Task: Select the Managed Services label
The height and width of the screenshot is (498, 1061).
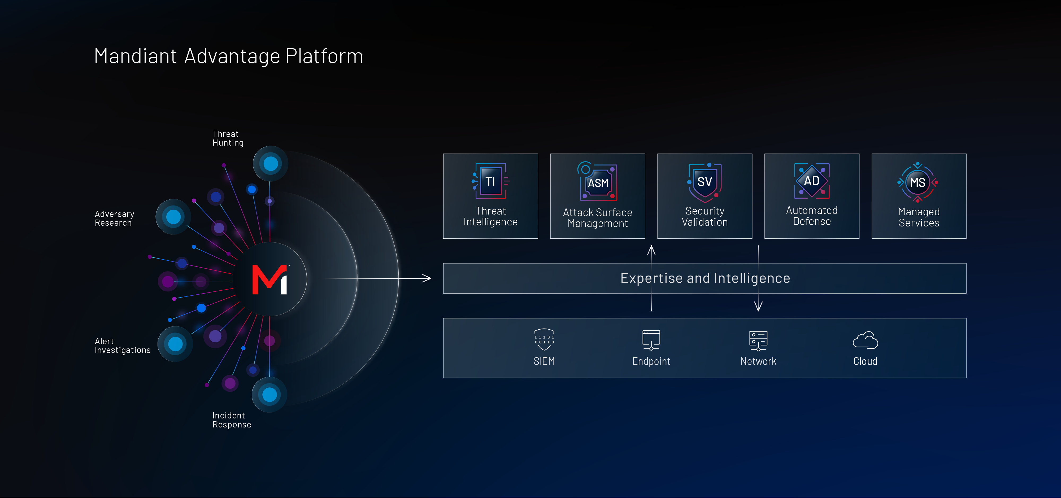Action: pos(919,217)
